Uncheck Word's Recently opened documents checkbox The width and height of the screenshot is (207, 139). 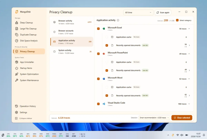tap(107, 96)
